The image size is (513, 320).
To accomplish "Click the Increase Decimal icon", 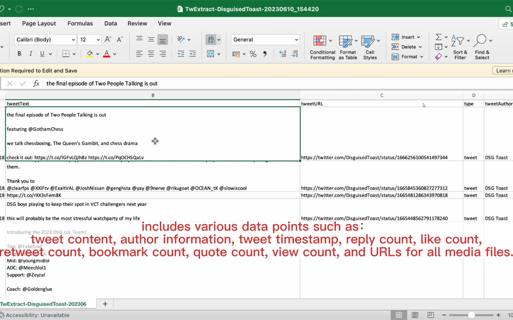I will (283, 54).
